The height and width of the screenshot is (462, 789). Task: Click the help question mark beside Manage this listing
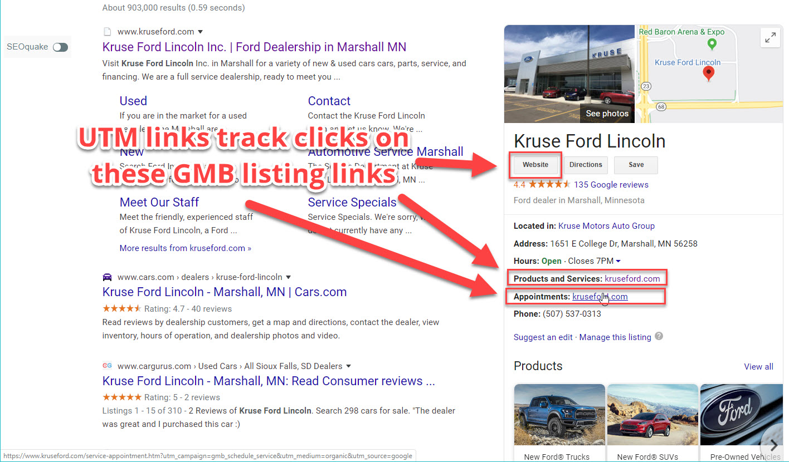click(659, 337)
